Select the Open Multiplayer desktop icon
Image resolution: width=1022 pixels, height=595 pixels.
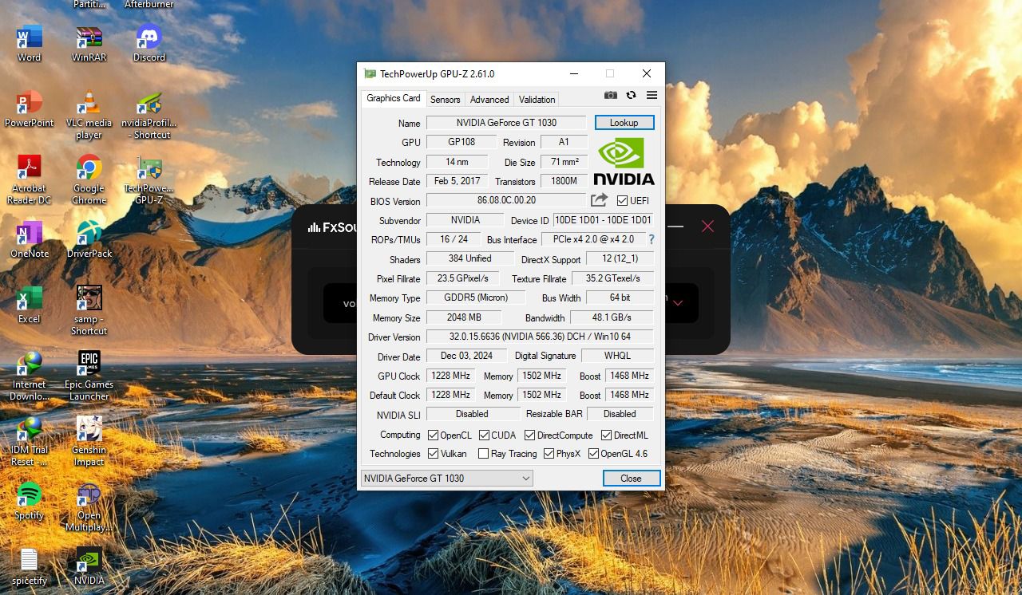click(89, 507)
